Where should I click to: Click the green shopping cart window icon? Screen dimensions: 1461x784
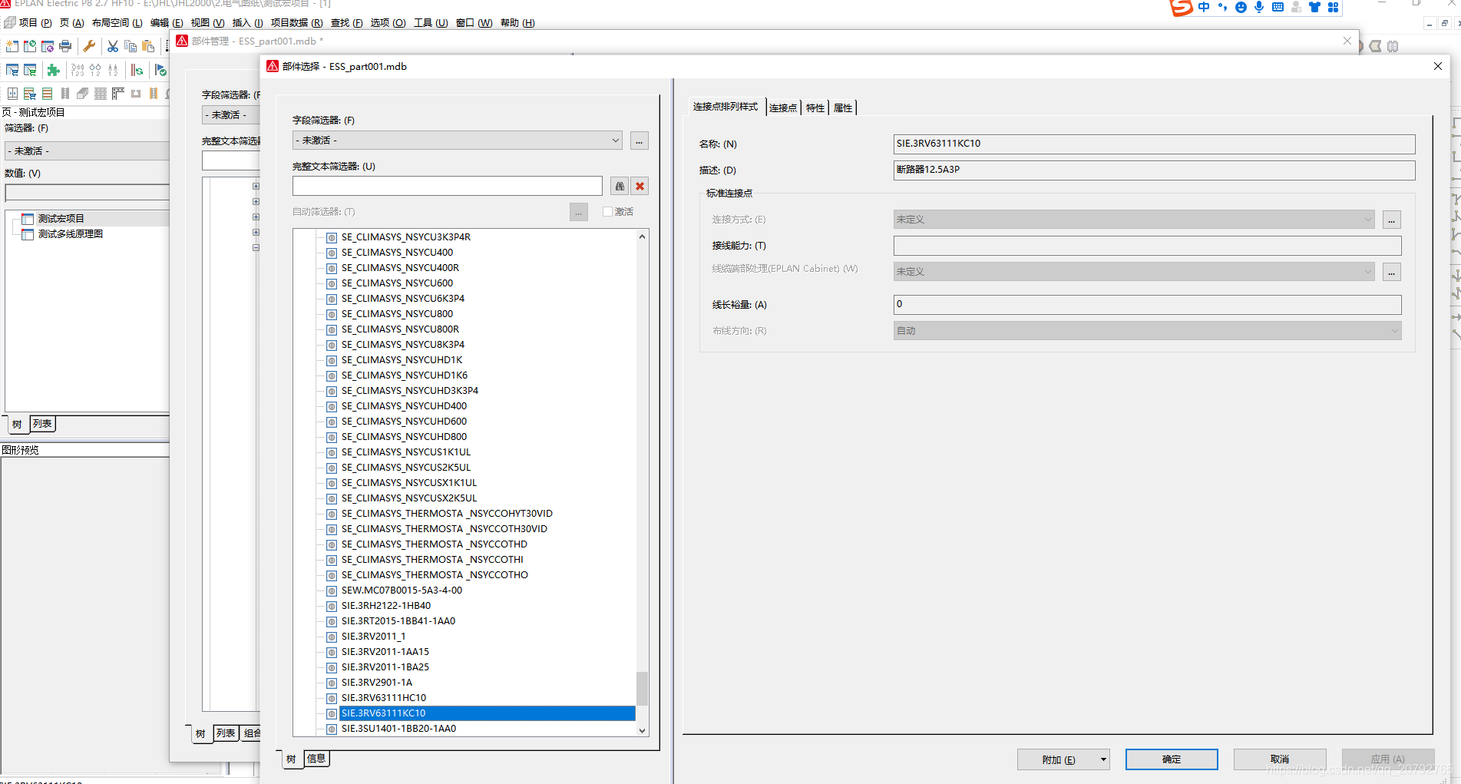[30, 71]
